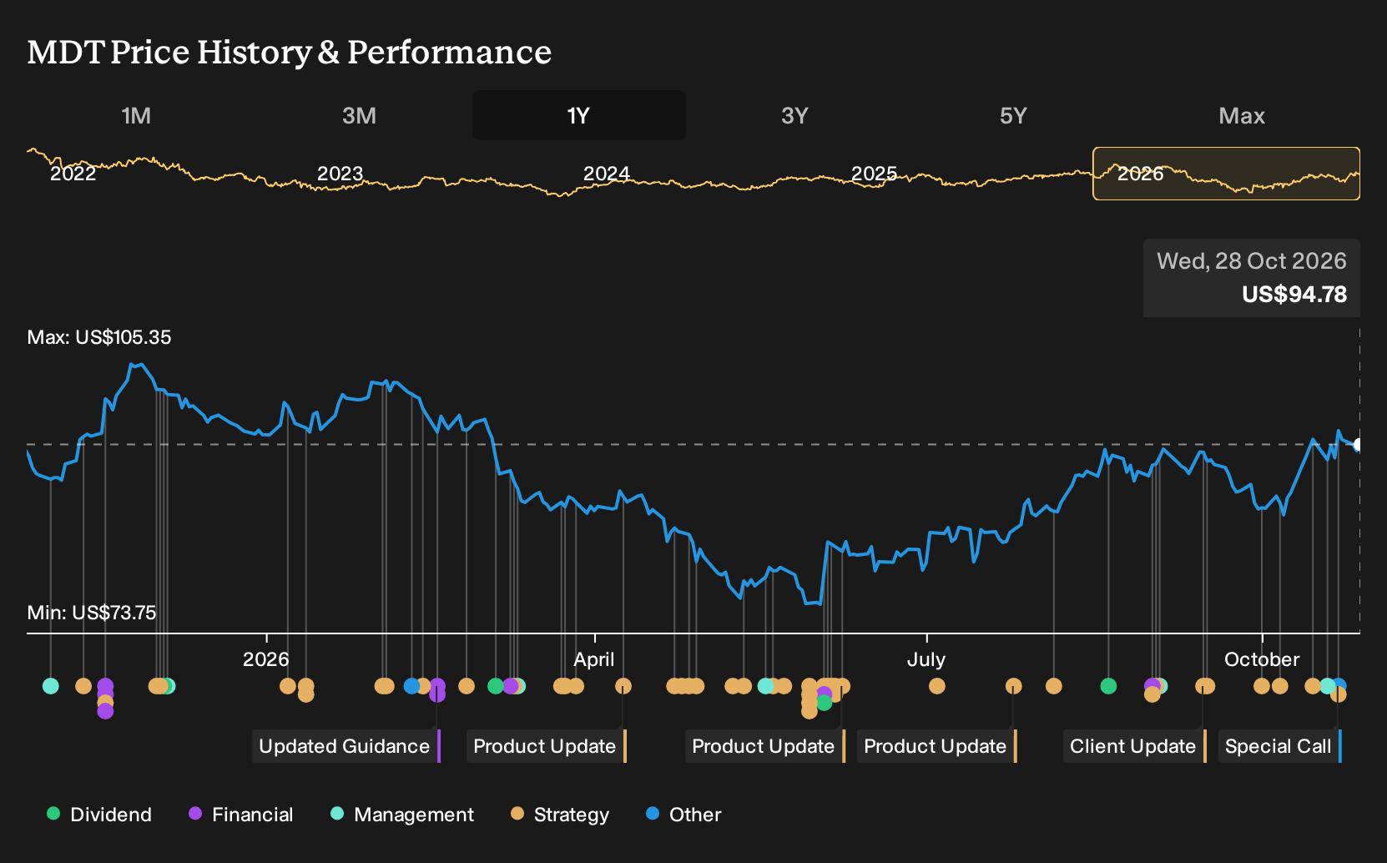Toggle Strategy events in the legend
The height and width of the screenshot is (863, 1387).
(560, 815)
